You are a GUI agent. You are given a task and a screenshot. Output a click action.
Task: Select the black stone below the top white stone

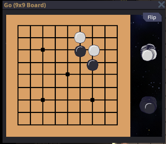[80, 51]
